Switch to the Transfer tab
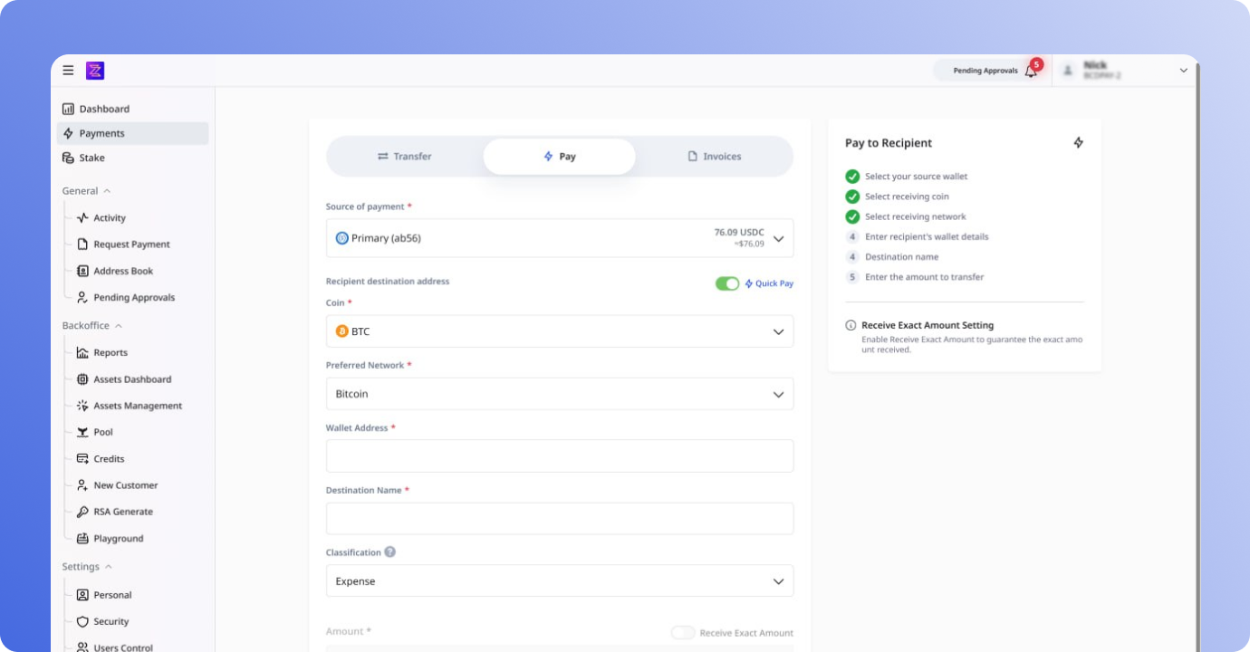 (x=405, y=157)
